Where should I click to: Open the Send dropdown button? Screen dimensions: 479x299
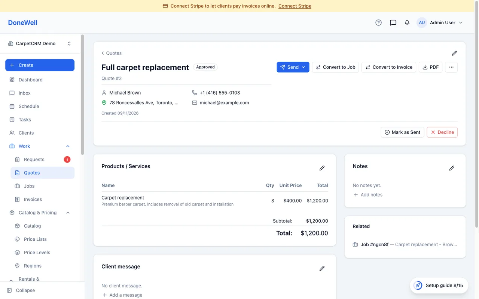click(293, 67)
